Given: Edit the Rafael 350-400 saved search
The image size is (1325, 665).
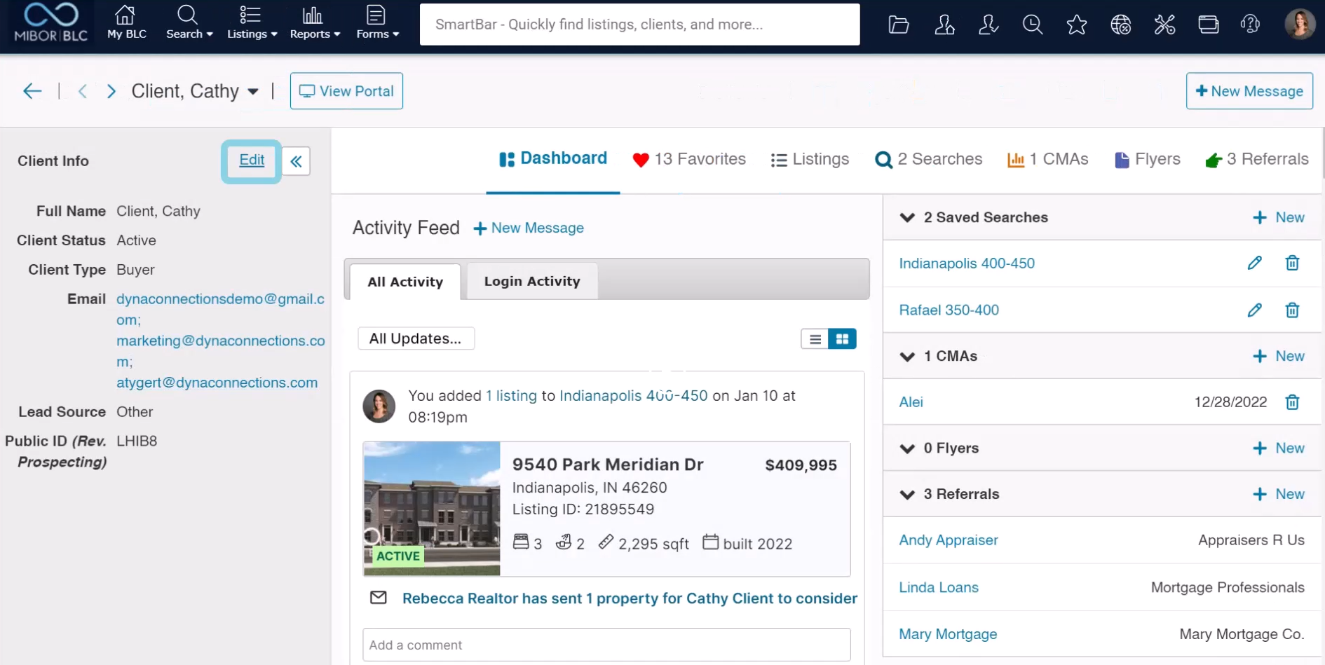Looking at the screenshot, I should [x=1255, y=310].
